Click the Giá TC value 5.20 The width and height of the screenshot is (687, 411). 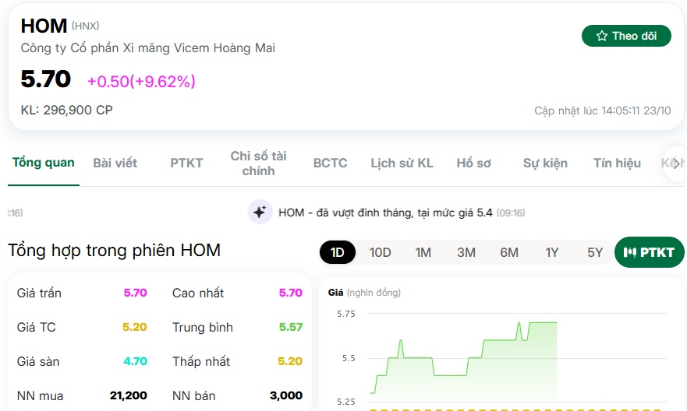point(134,327)
